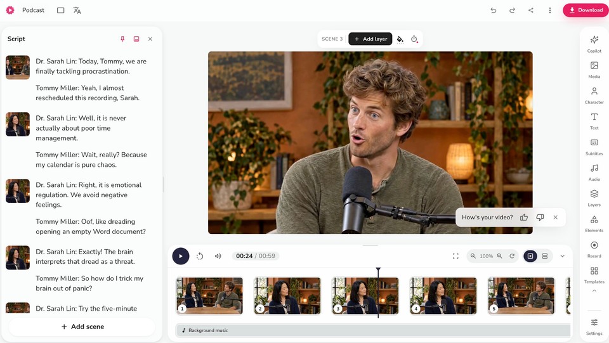Screen dimensions: 609x343
Task: Open the Subtitles panel
Action: pos(594,146)
